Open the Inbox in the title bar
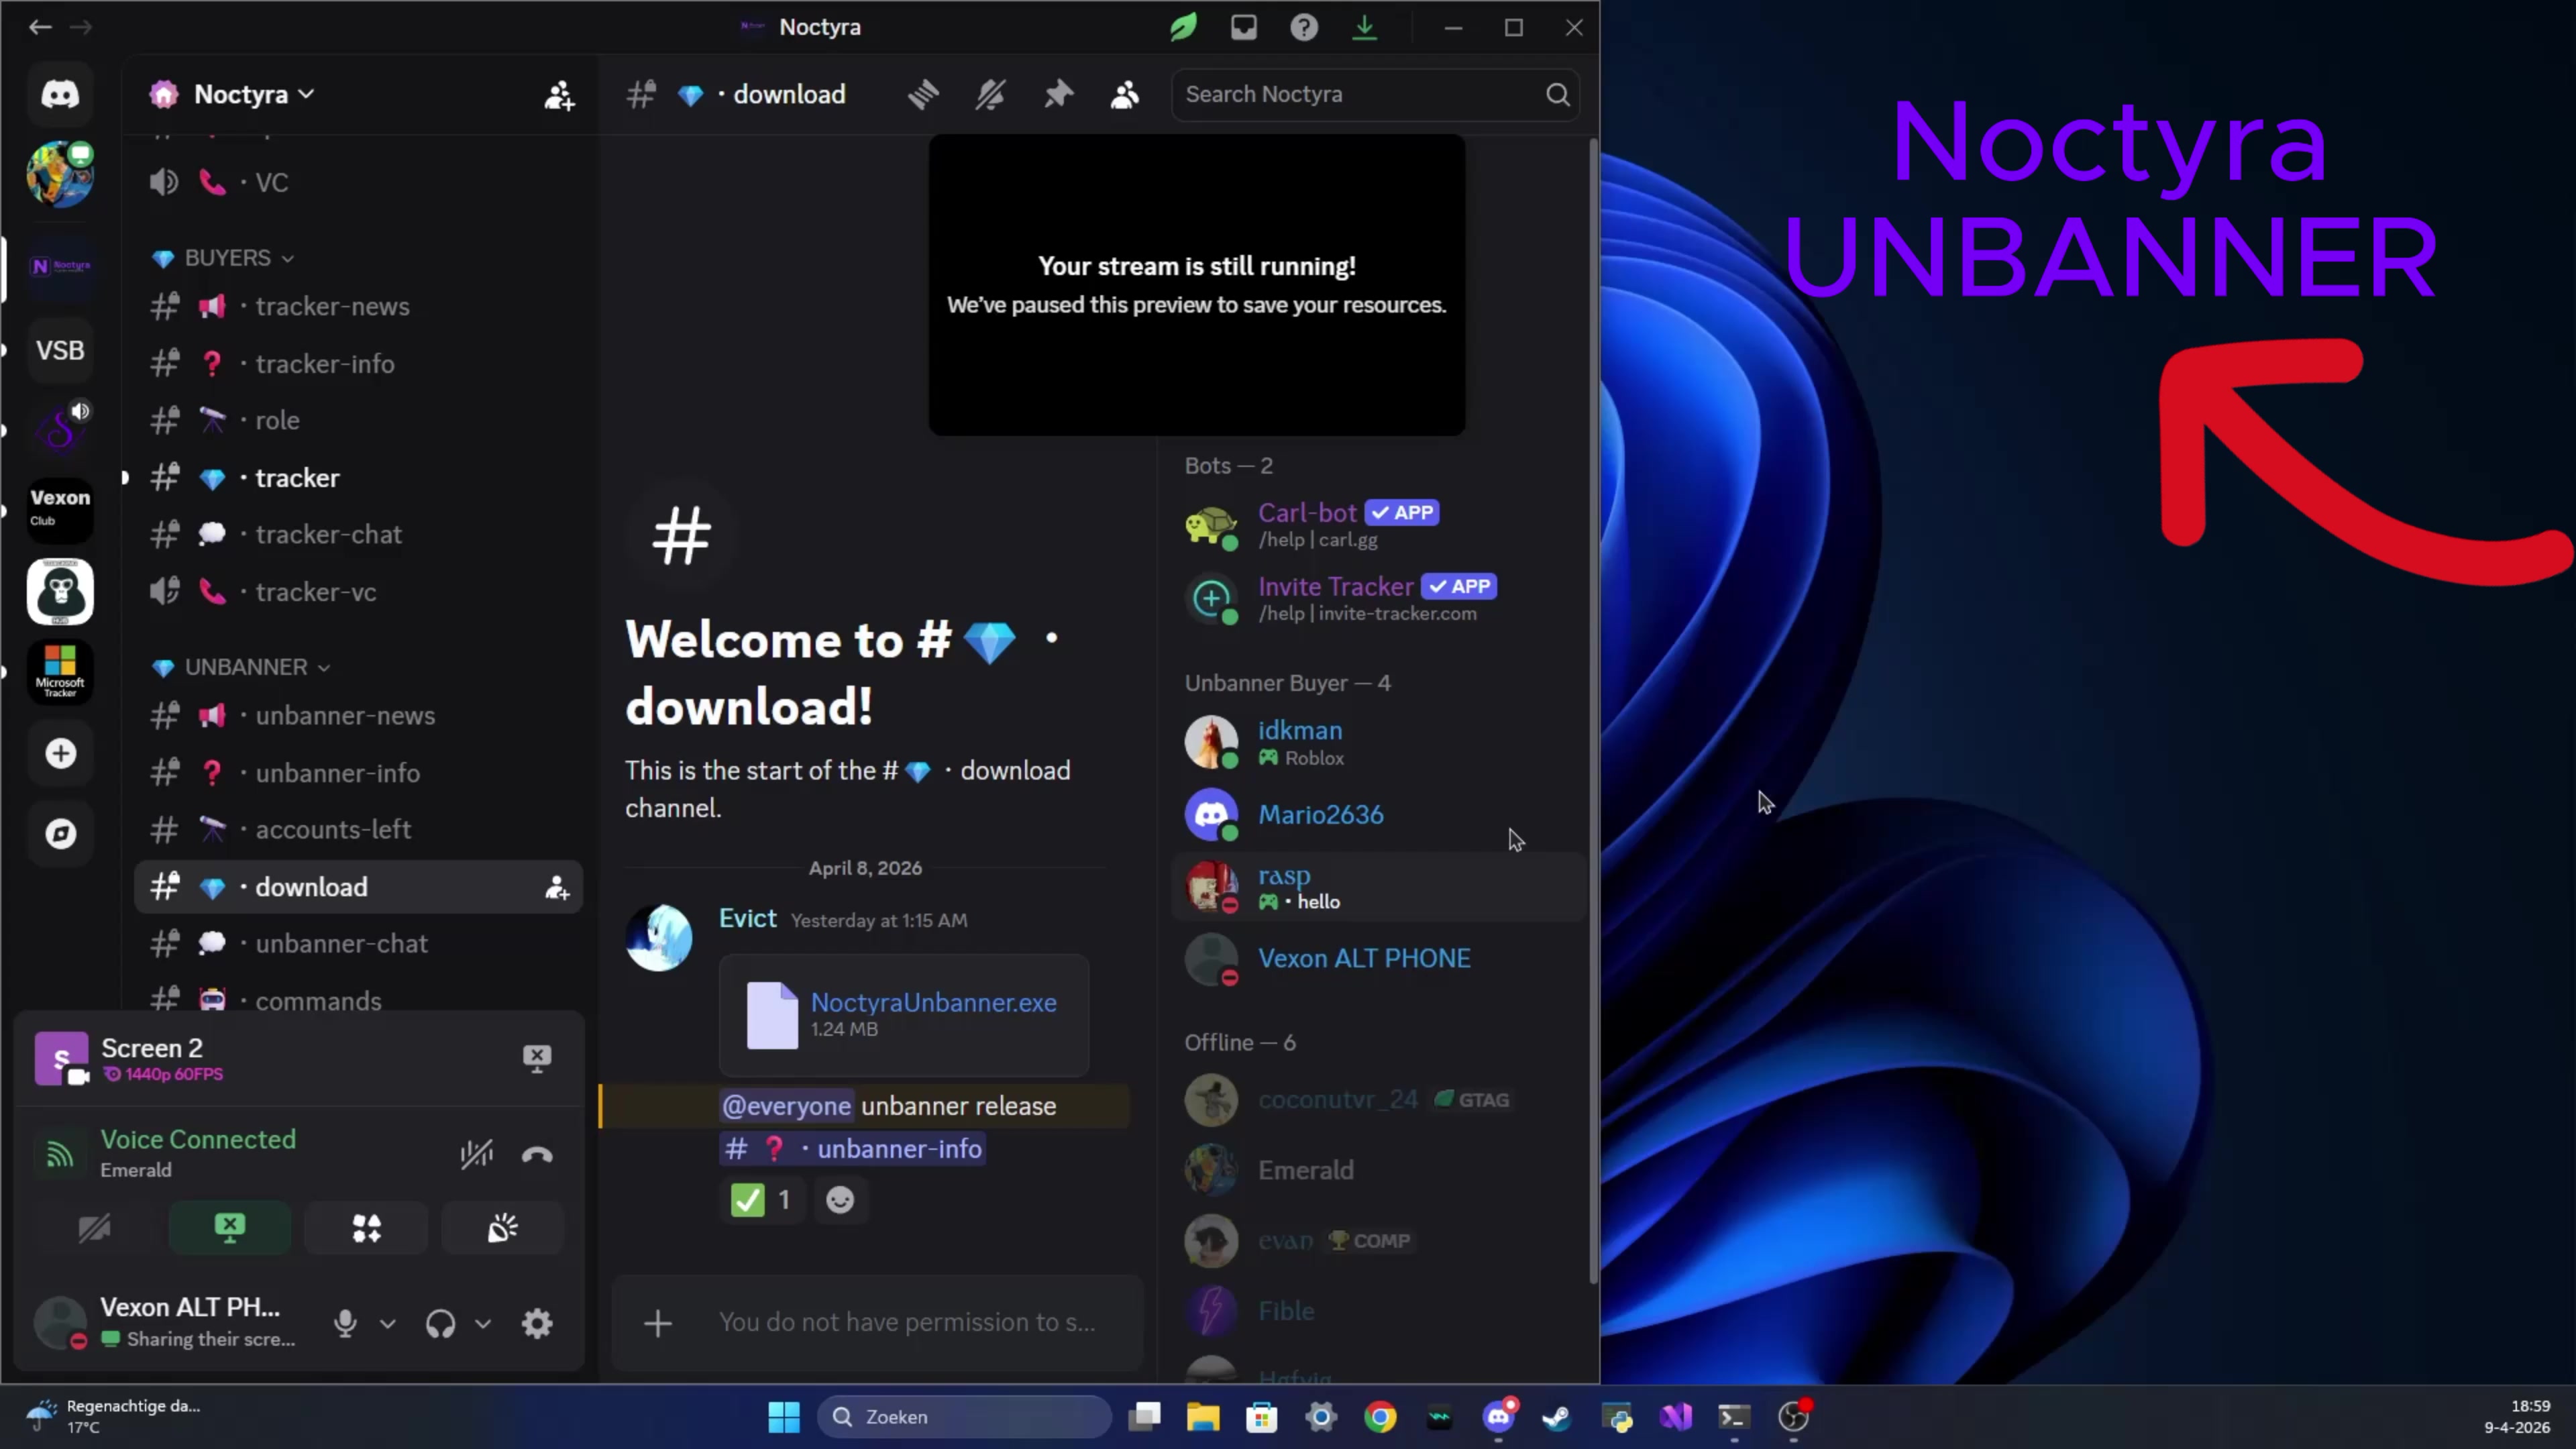 [x=1243, y=27]
